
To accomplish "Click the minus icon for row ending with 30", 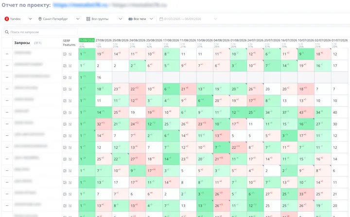I will tap(7, 124).
